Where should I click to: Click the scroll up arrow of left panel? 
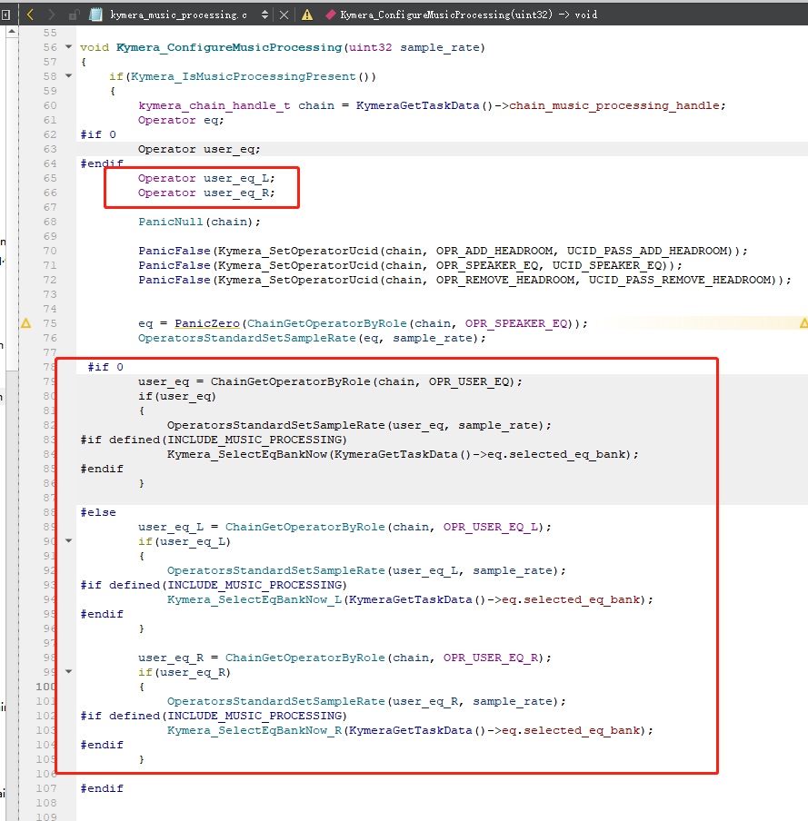pos(11,31)
